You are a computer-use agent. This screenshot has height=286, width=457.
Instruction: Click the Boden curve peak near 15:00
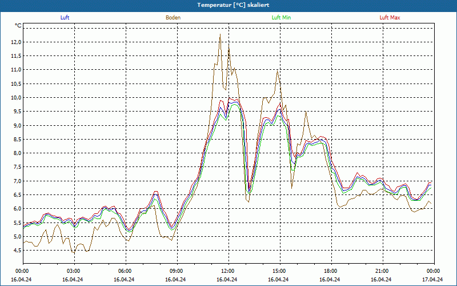[x=277, y=70]
